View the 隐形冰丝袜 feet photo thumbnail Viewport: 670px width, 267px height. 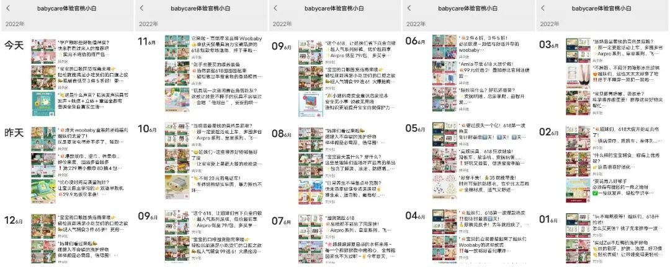[x=576, y=72]
